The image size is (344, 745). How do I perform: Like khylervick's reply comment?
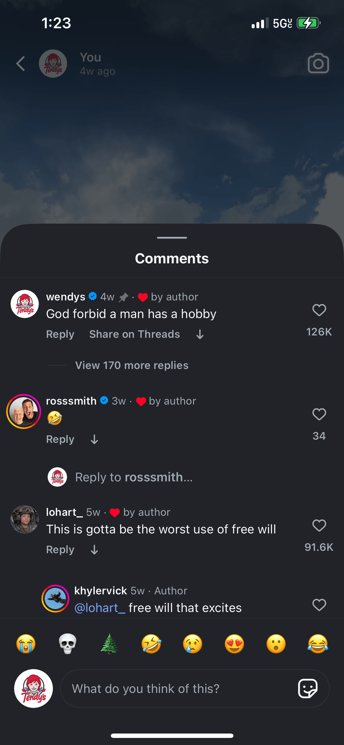(319, 605)
